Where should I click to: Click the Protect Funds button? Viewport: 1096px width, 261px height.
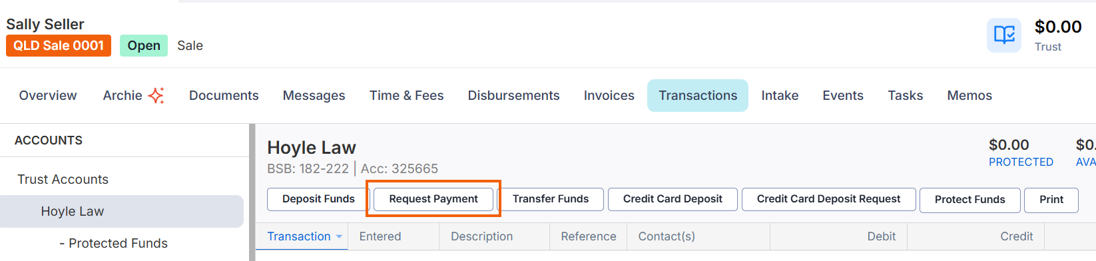coord(969,200)
